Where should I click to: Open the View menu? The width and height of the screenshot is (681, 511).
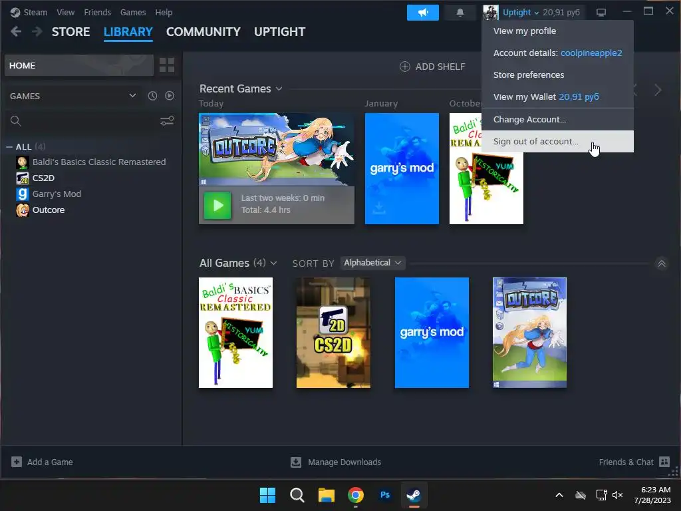click(x=65, y=13)
